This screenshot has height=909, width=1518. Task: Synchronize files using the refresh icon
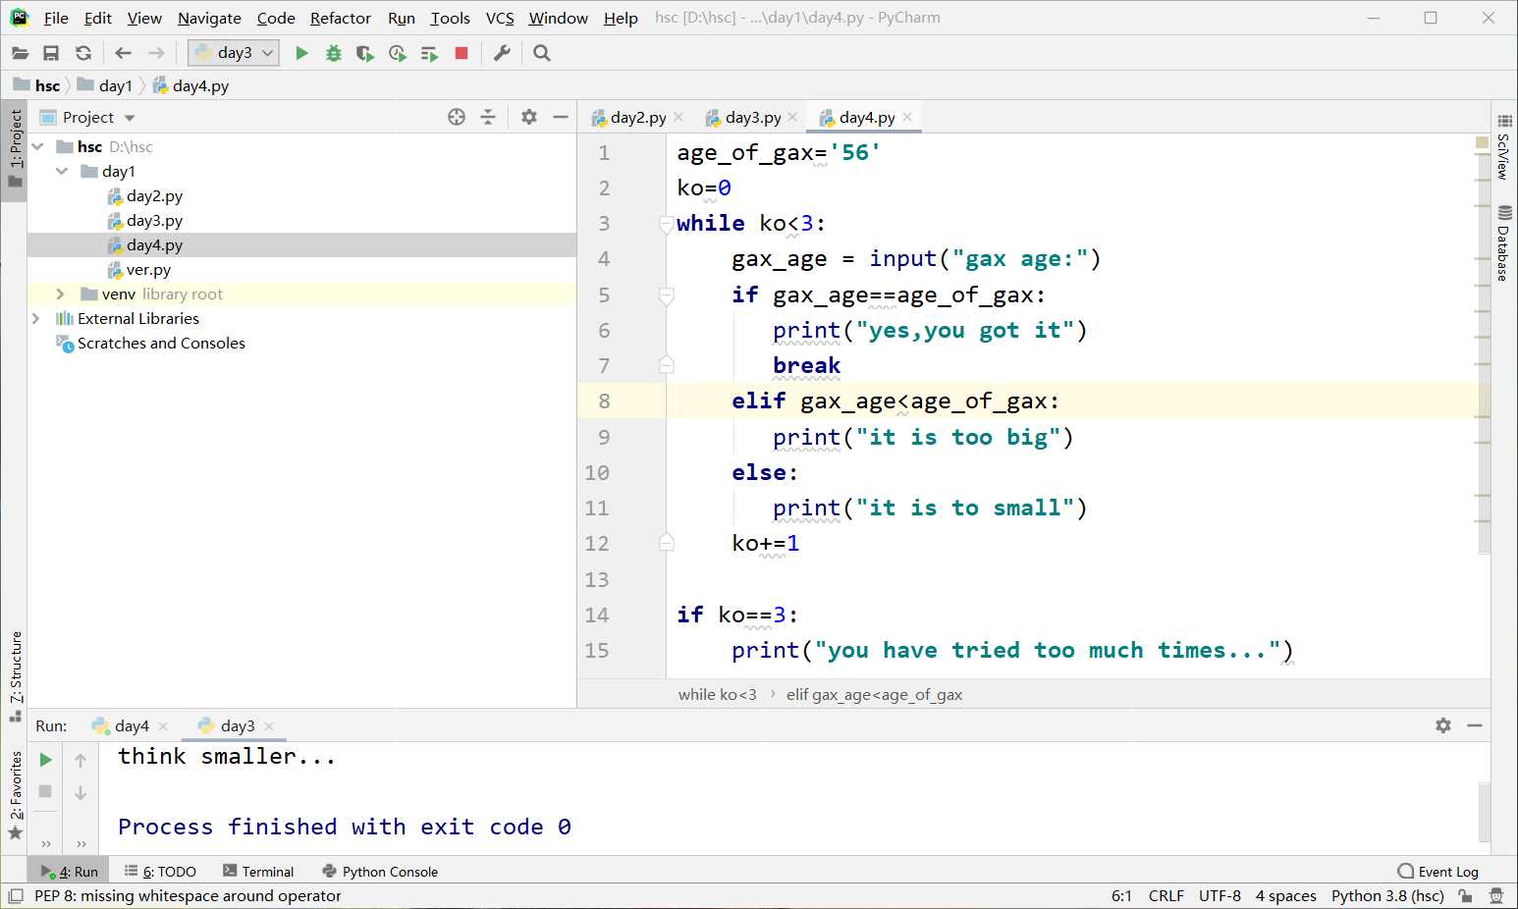click(x=83, y=53)
